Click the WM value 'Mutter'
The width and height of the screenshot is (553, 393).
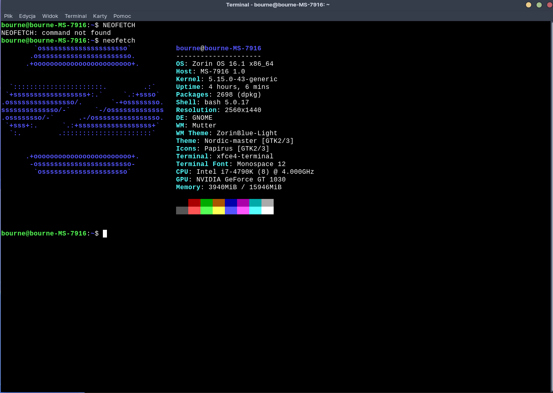[205, 125]
